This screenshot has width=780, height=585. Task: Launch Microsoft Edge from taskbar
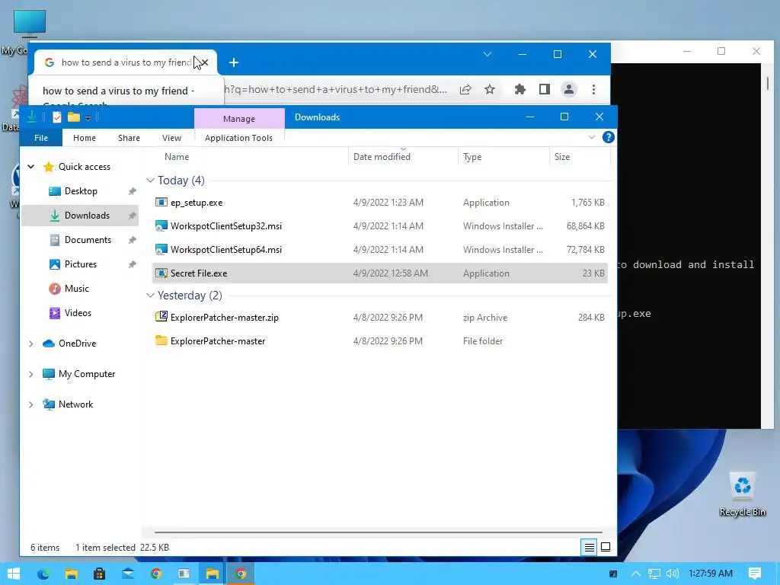(x=43, y=574)
